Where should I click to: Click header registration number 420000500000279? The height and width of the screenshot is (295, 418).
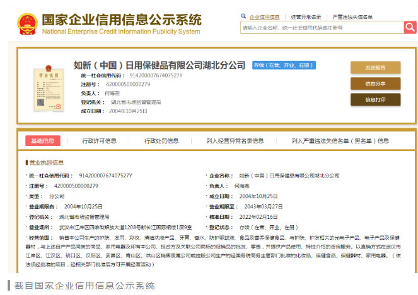pos(128,84)
